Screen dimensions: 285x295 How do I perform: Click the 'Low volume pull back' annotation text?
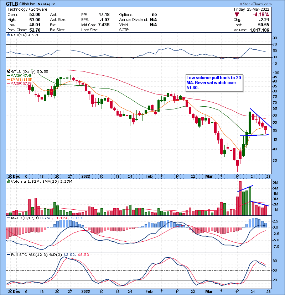(214, 83)
